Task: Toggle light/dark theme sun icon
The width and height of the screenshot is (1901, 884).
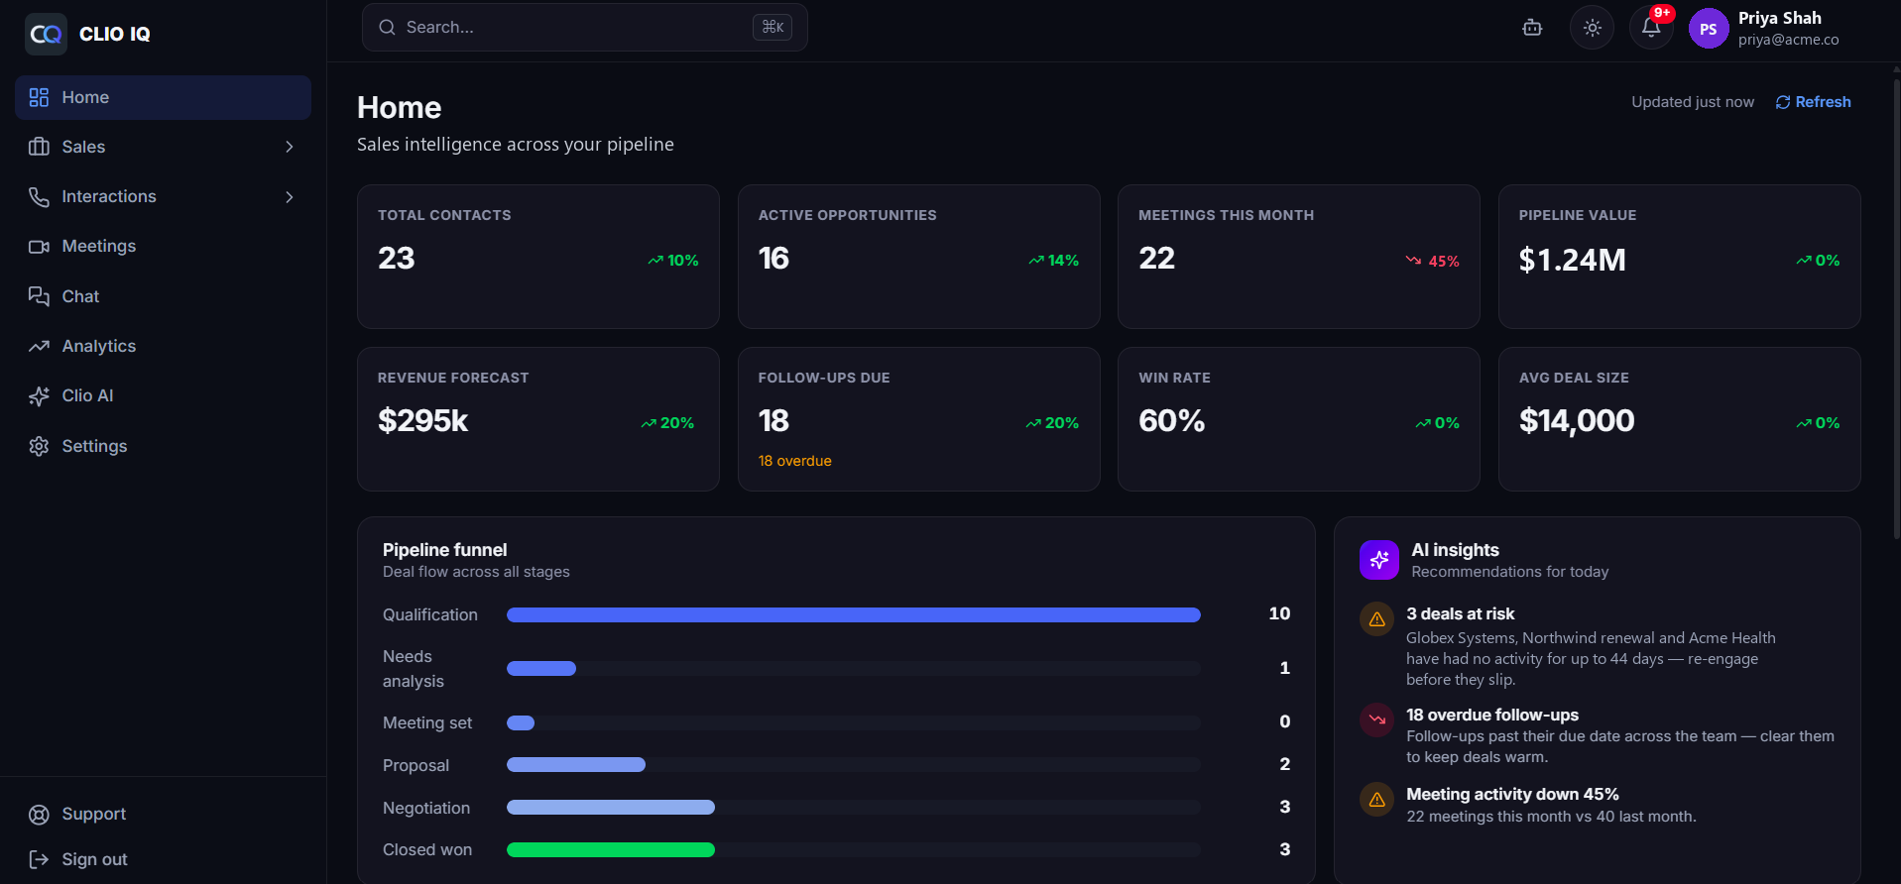Action: pyautogui.click(x=1592, y=28)
